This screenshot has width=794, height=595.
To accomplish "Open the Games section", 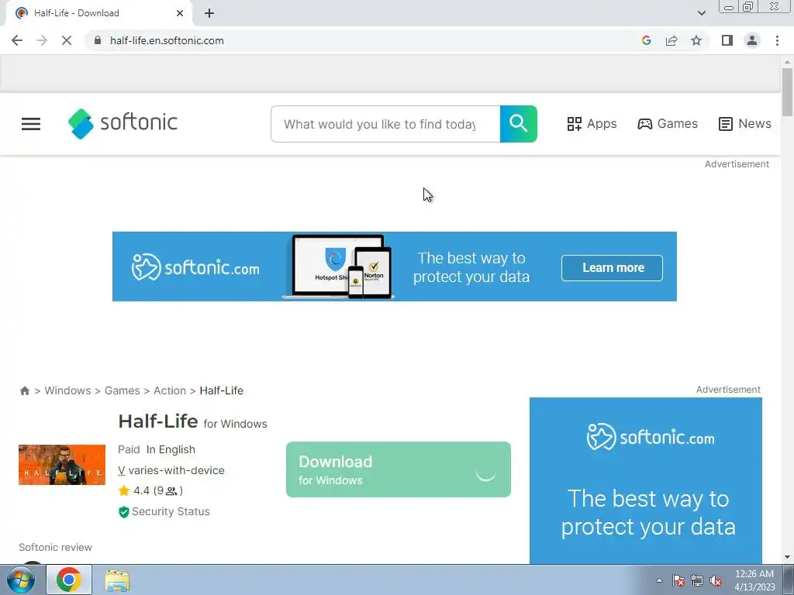I will 668,124.
